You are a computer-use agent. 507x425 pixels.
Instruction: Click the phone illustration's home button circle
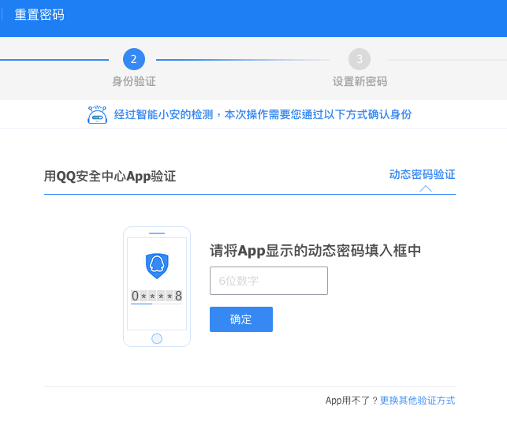pyautogui.click(x=157, y=338)
